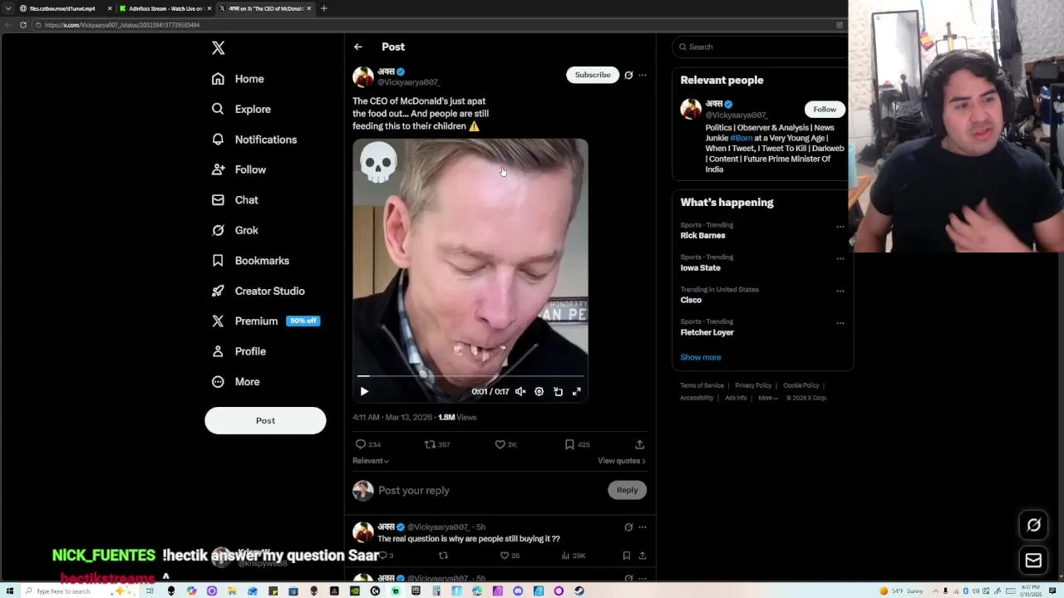The width and height of the screenshot is (1064, 598).
Task: Expand the Relevant replies sort dropdown
Action: click(371, 461)
